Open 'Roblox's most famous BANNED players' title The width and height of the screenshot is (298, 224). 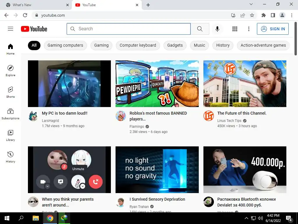[158, 116]
